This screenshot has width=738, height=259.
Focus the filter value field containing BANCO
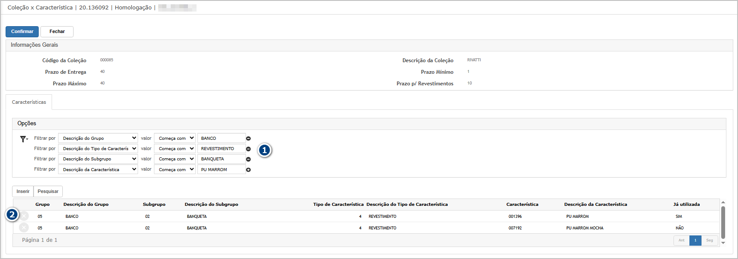221,138
